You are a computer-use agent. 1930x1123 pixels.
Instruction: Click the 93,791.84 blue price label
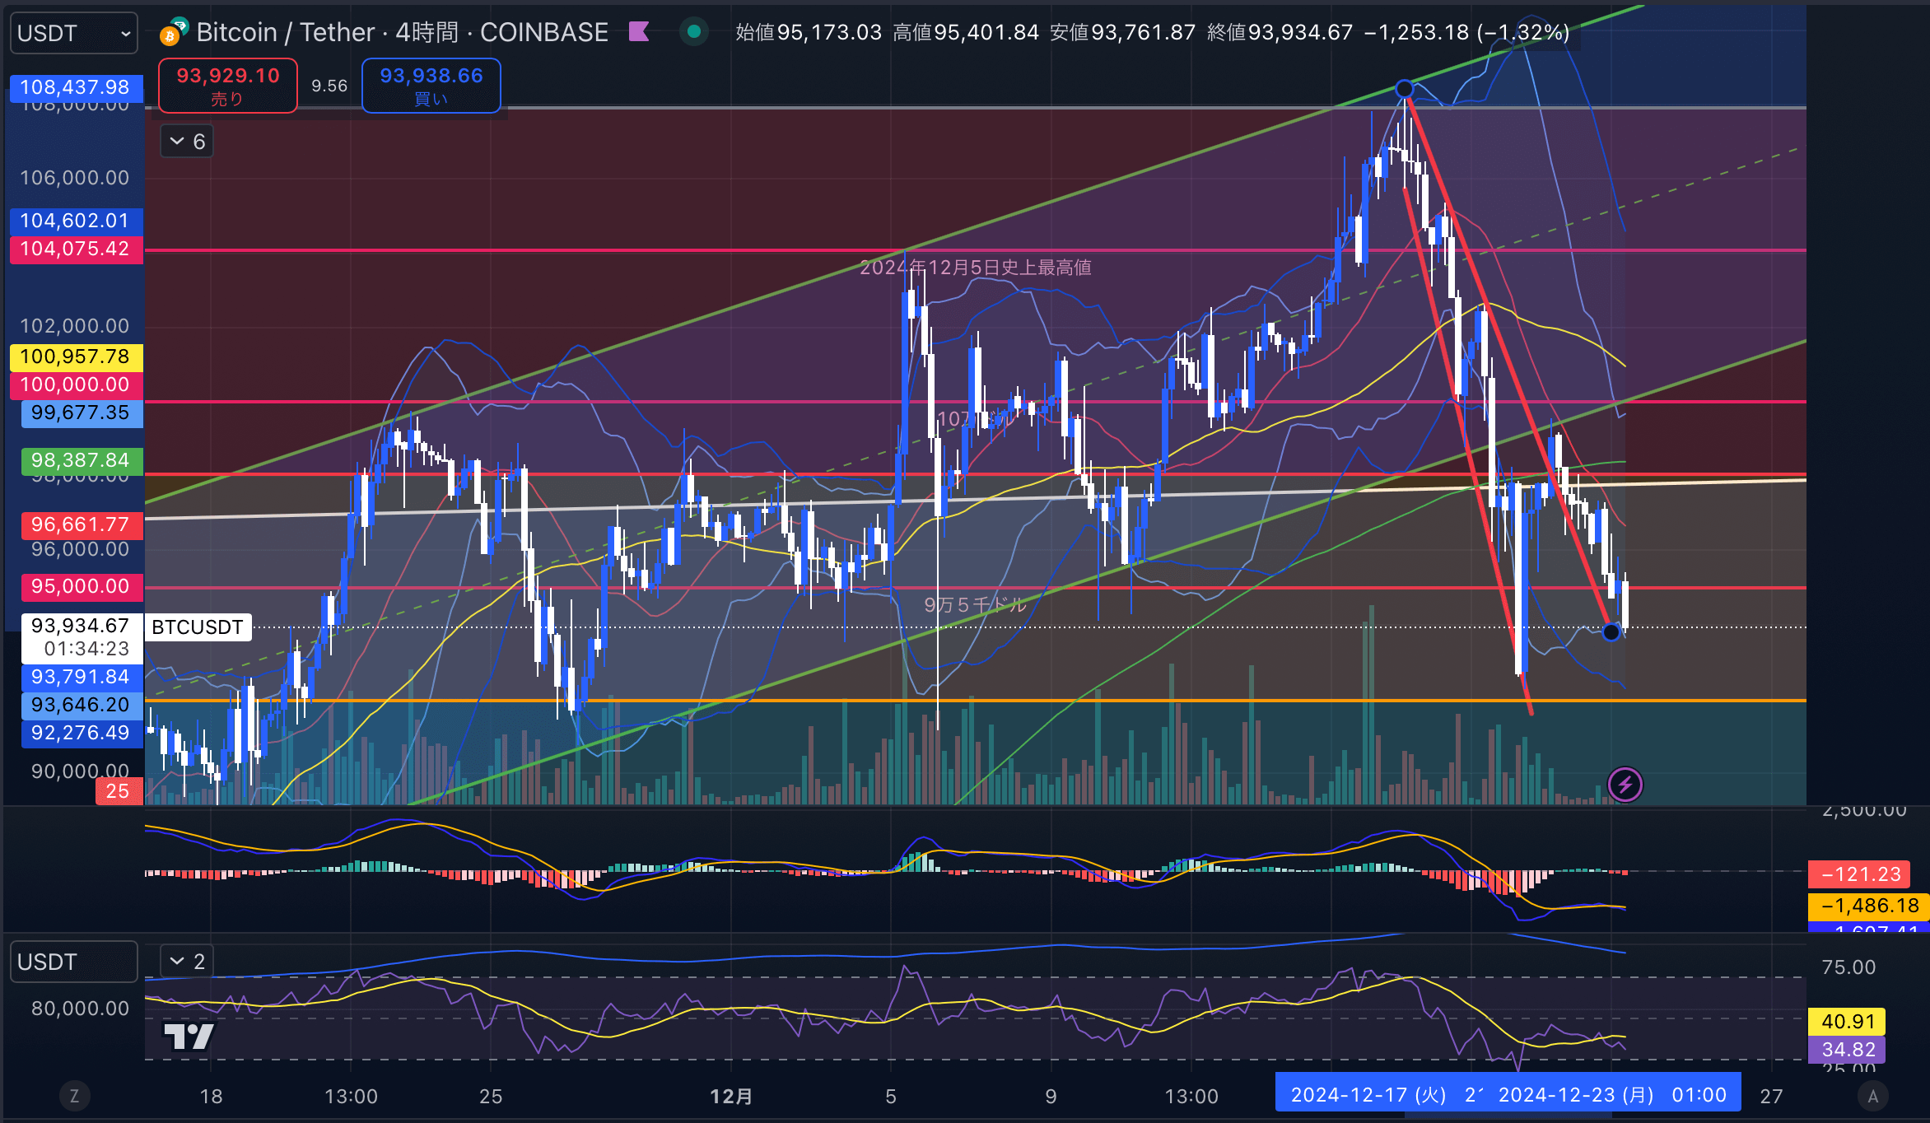(81, 677)
